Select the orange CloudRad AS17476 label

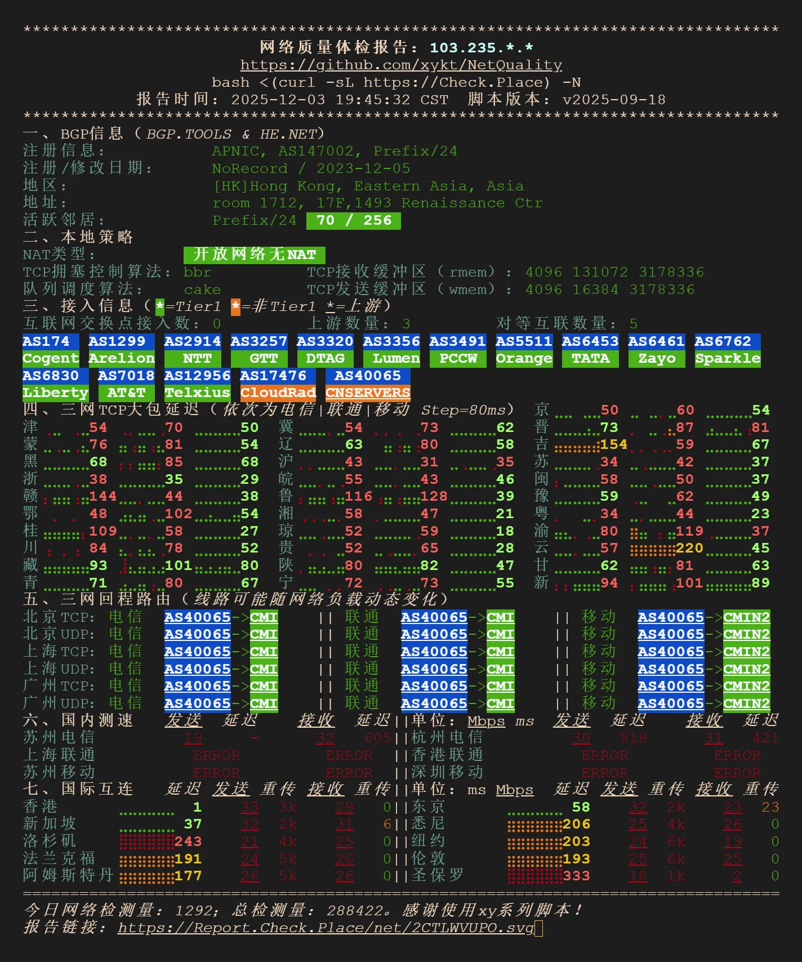[x=278, y=393]
